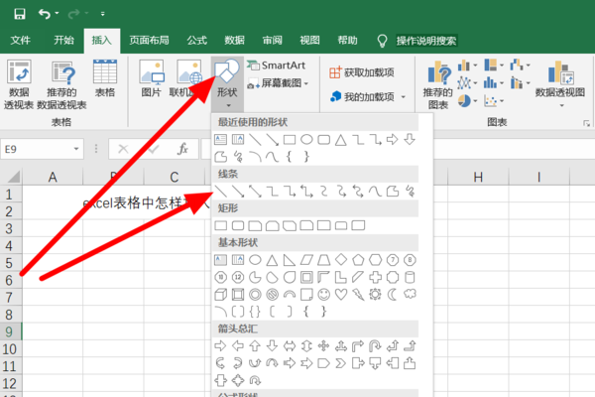The width and height of the screenshot is (595, 397).
Task: Click the Picture (图片) insert icon
Action: pyautogui.click(x=152, y=79)
